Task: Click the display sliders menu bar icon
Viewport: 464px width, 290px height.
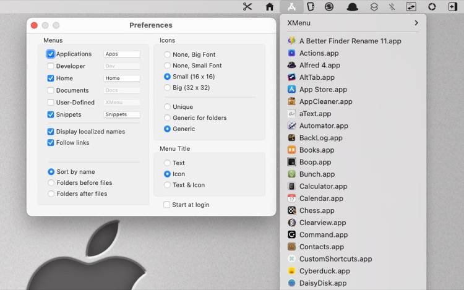Action: pos(411,7)
